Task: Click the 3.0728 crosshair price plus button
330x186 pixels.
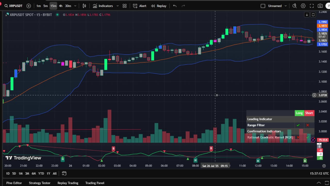Action: 314,95
